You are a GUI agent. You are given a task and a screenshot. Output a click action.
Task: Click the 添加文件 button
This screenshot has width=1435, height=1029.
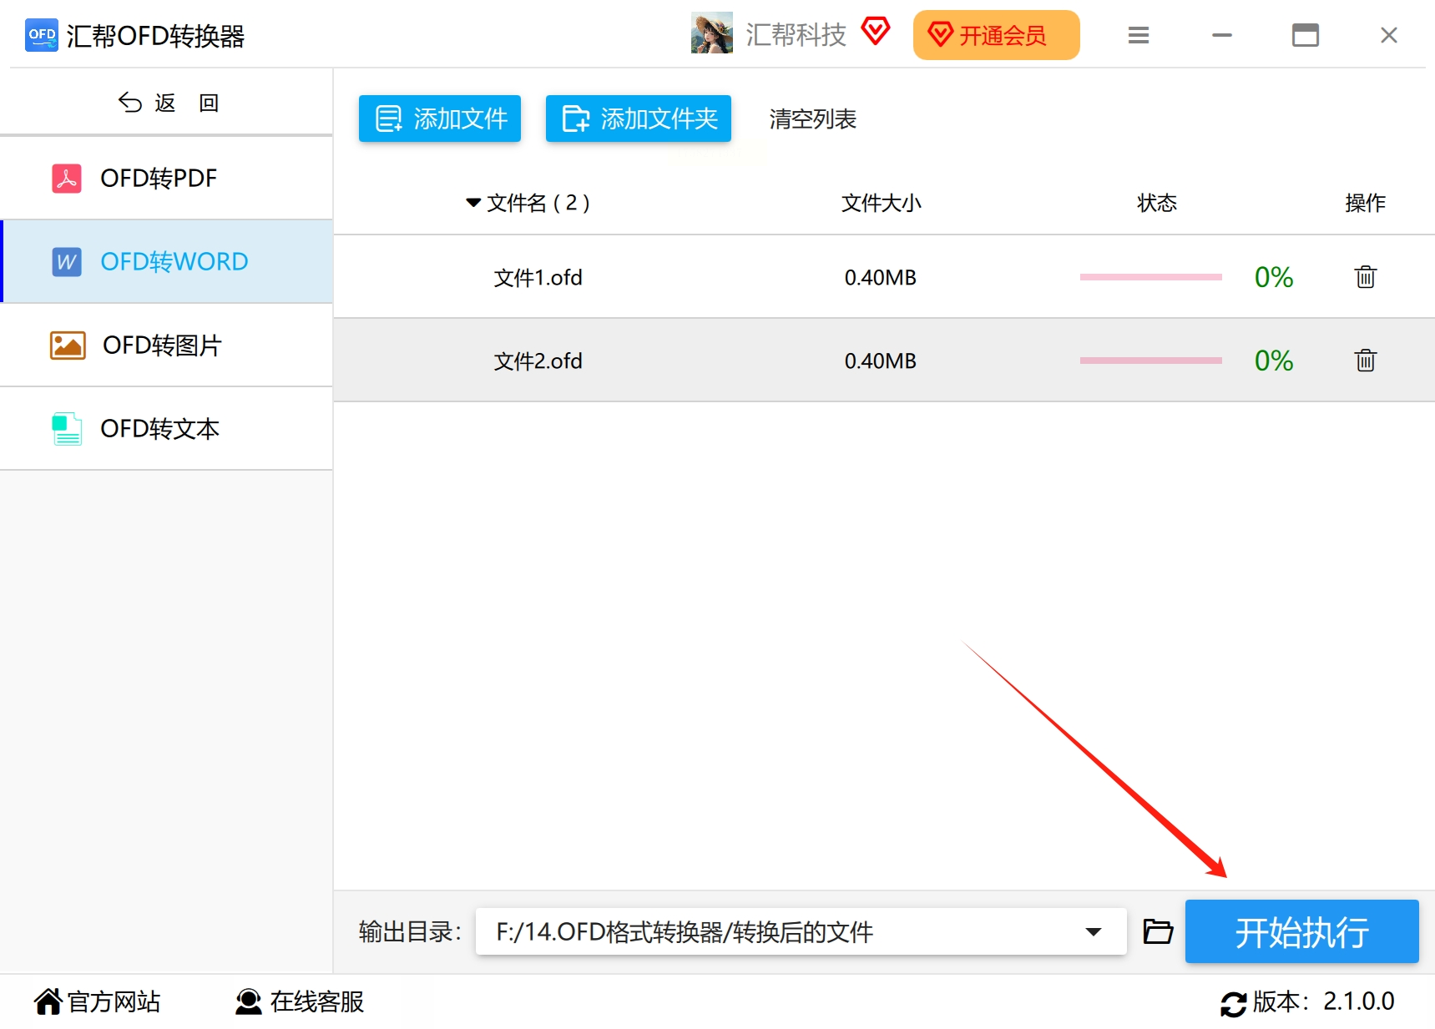[440, 119]
